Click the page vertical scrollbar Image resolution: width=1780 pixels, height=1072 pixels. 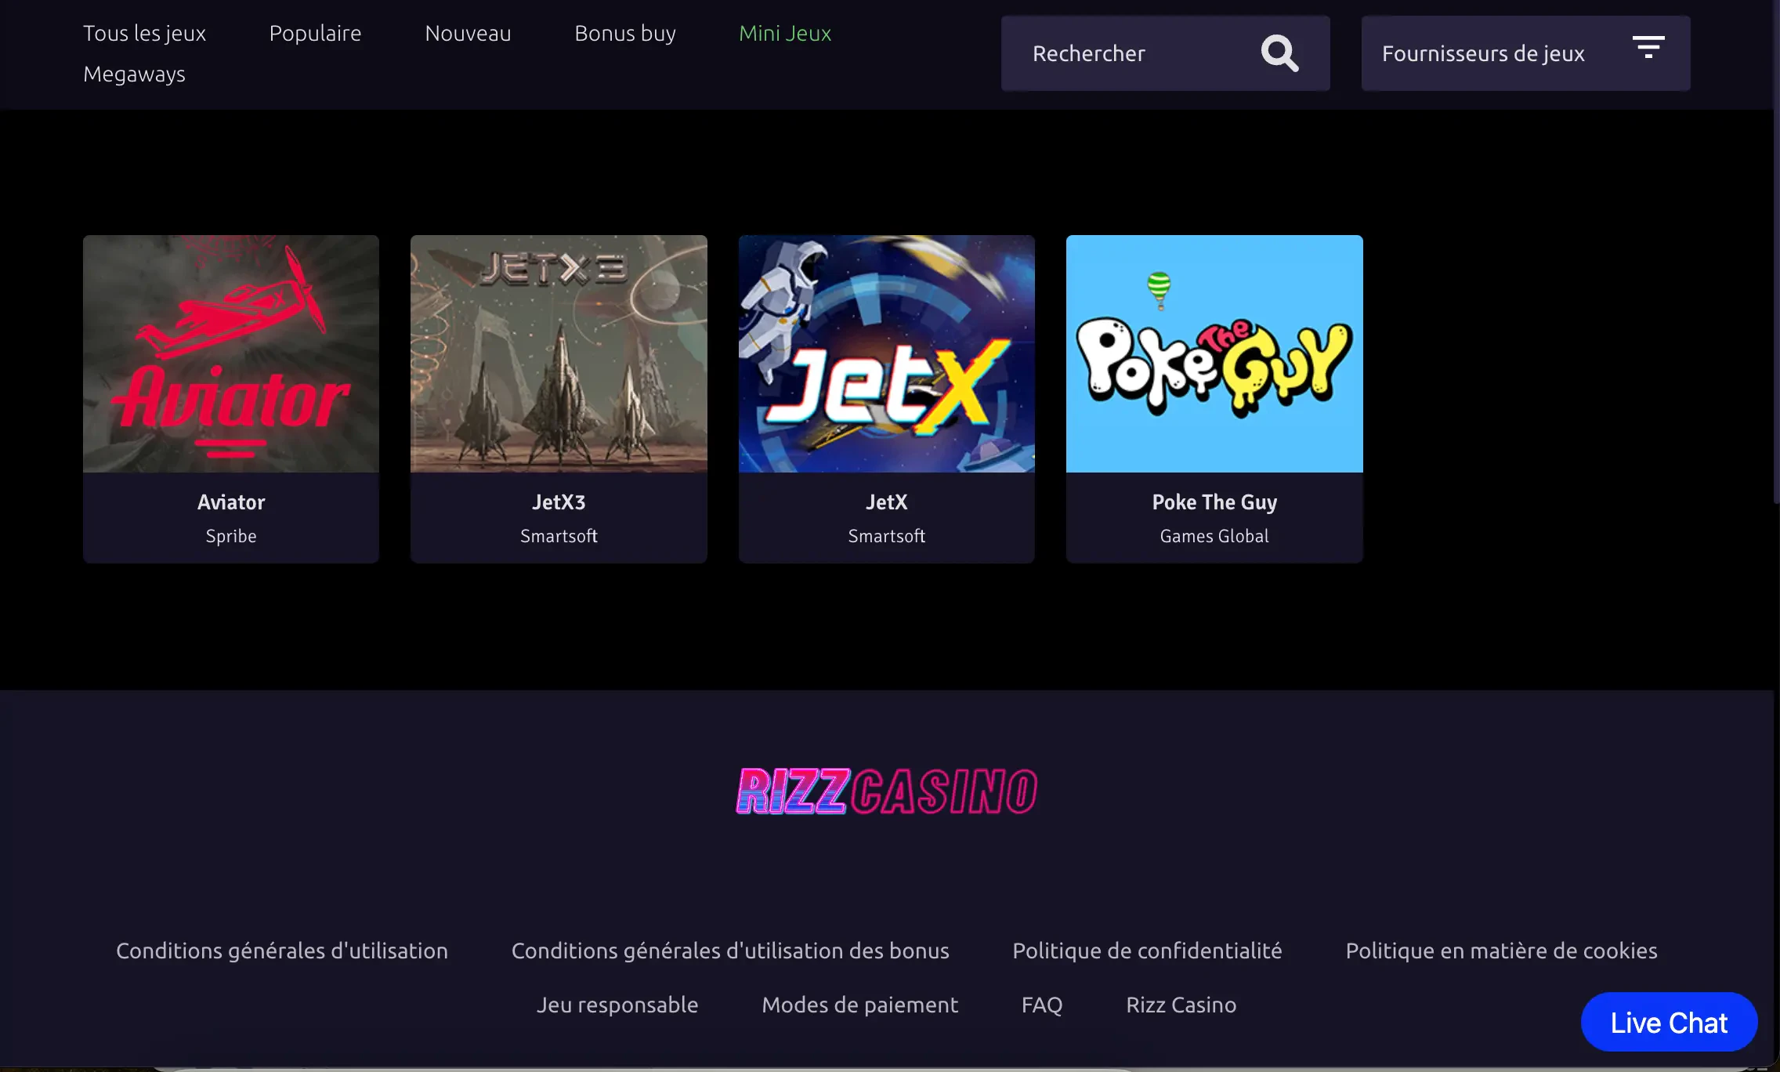click(x=1776, y=251)
